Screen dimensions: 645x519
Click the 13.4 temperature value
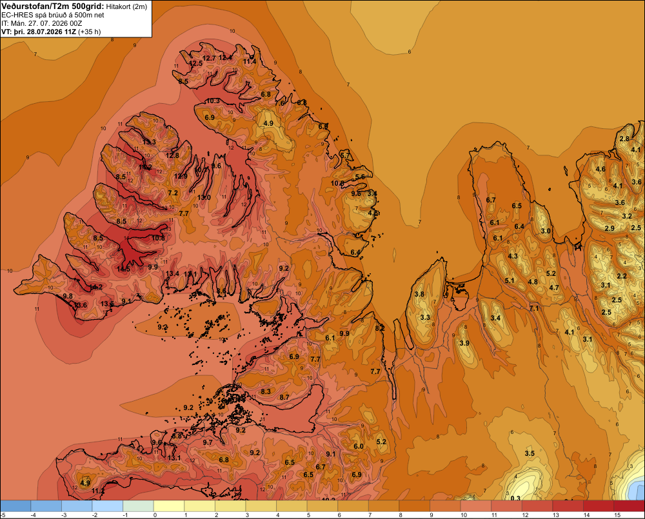(172, 273)
